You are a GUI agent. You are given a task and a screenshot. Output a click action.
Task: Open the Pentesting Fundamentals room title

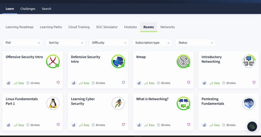213,101
